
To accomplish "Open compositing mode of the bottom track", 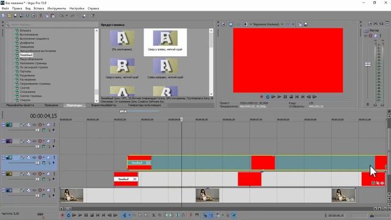I will pyautogui.click(x=43, y=196).
